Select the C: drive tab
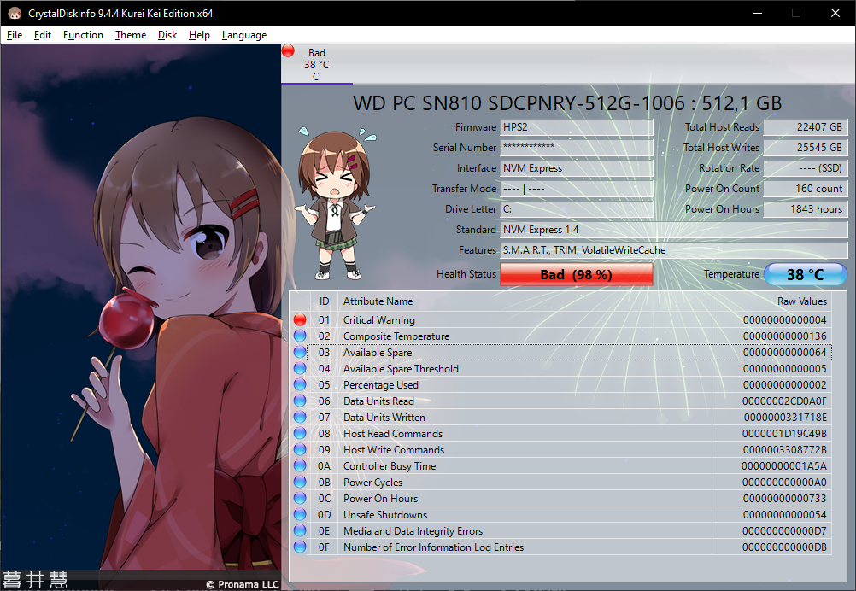This screenshot has height=591, width=856. (x=317, y=65)
